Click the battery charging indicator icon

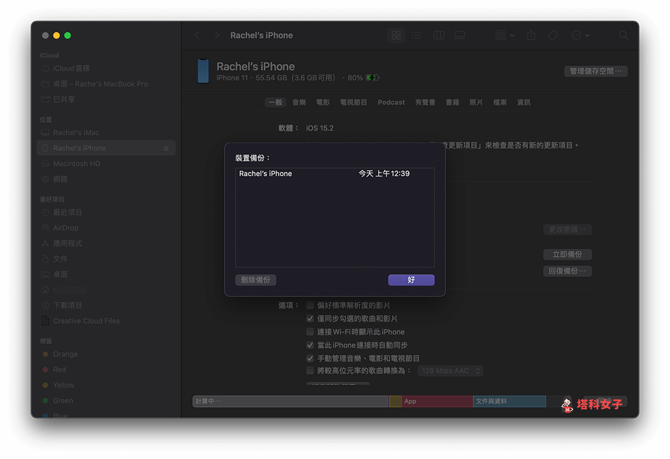372,78
